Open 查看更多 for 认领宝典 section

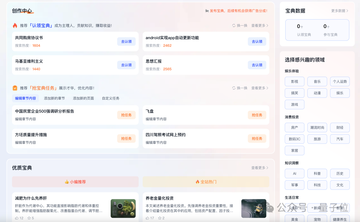click(x=260, y=25)
